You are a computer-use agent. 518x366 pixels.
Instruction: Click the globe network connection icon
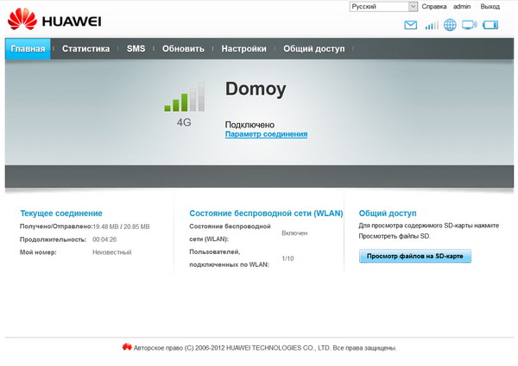pyautogui.click(x=450, y=25)
